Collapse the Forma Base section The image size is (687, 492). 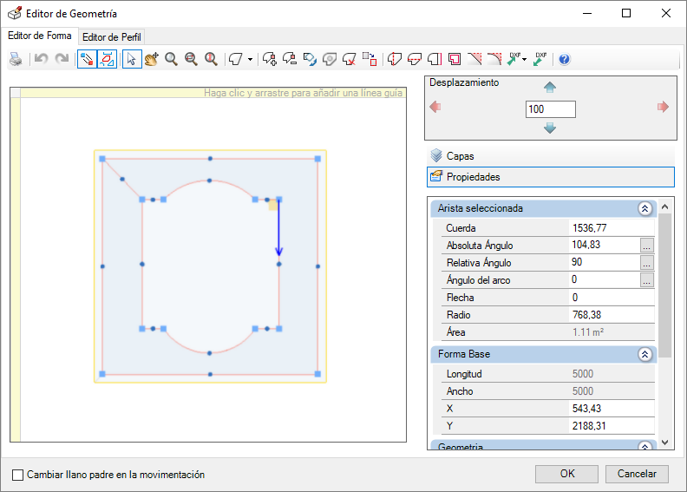644,354
